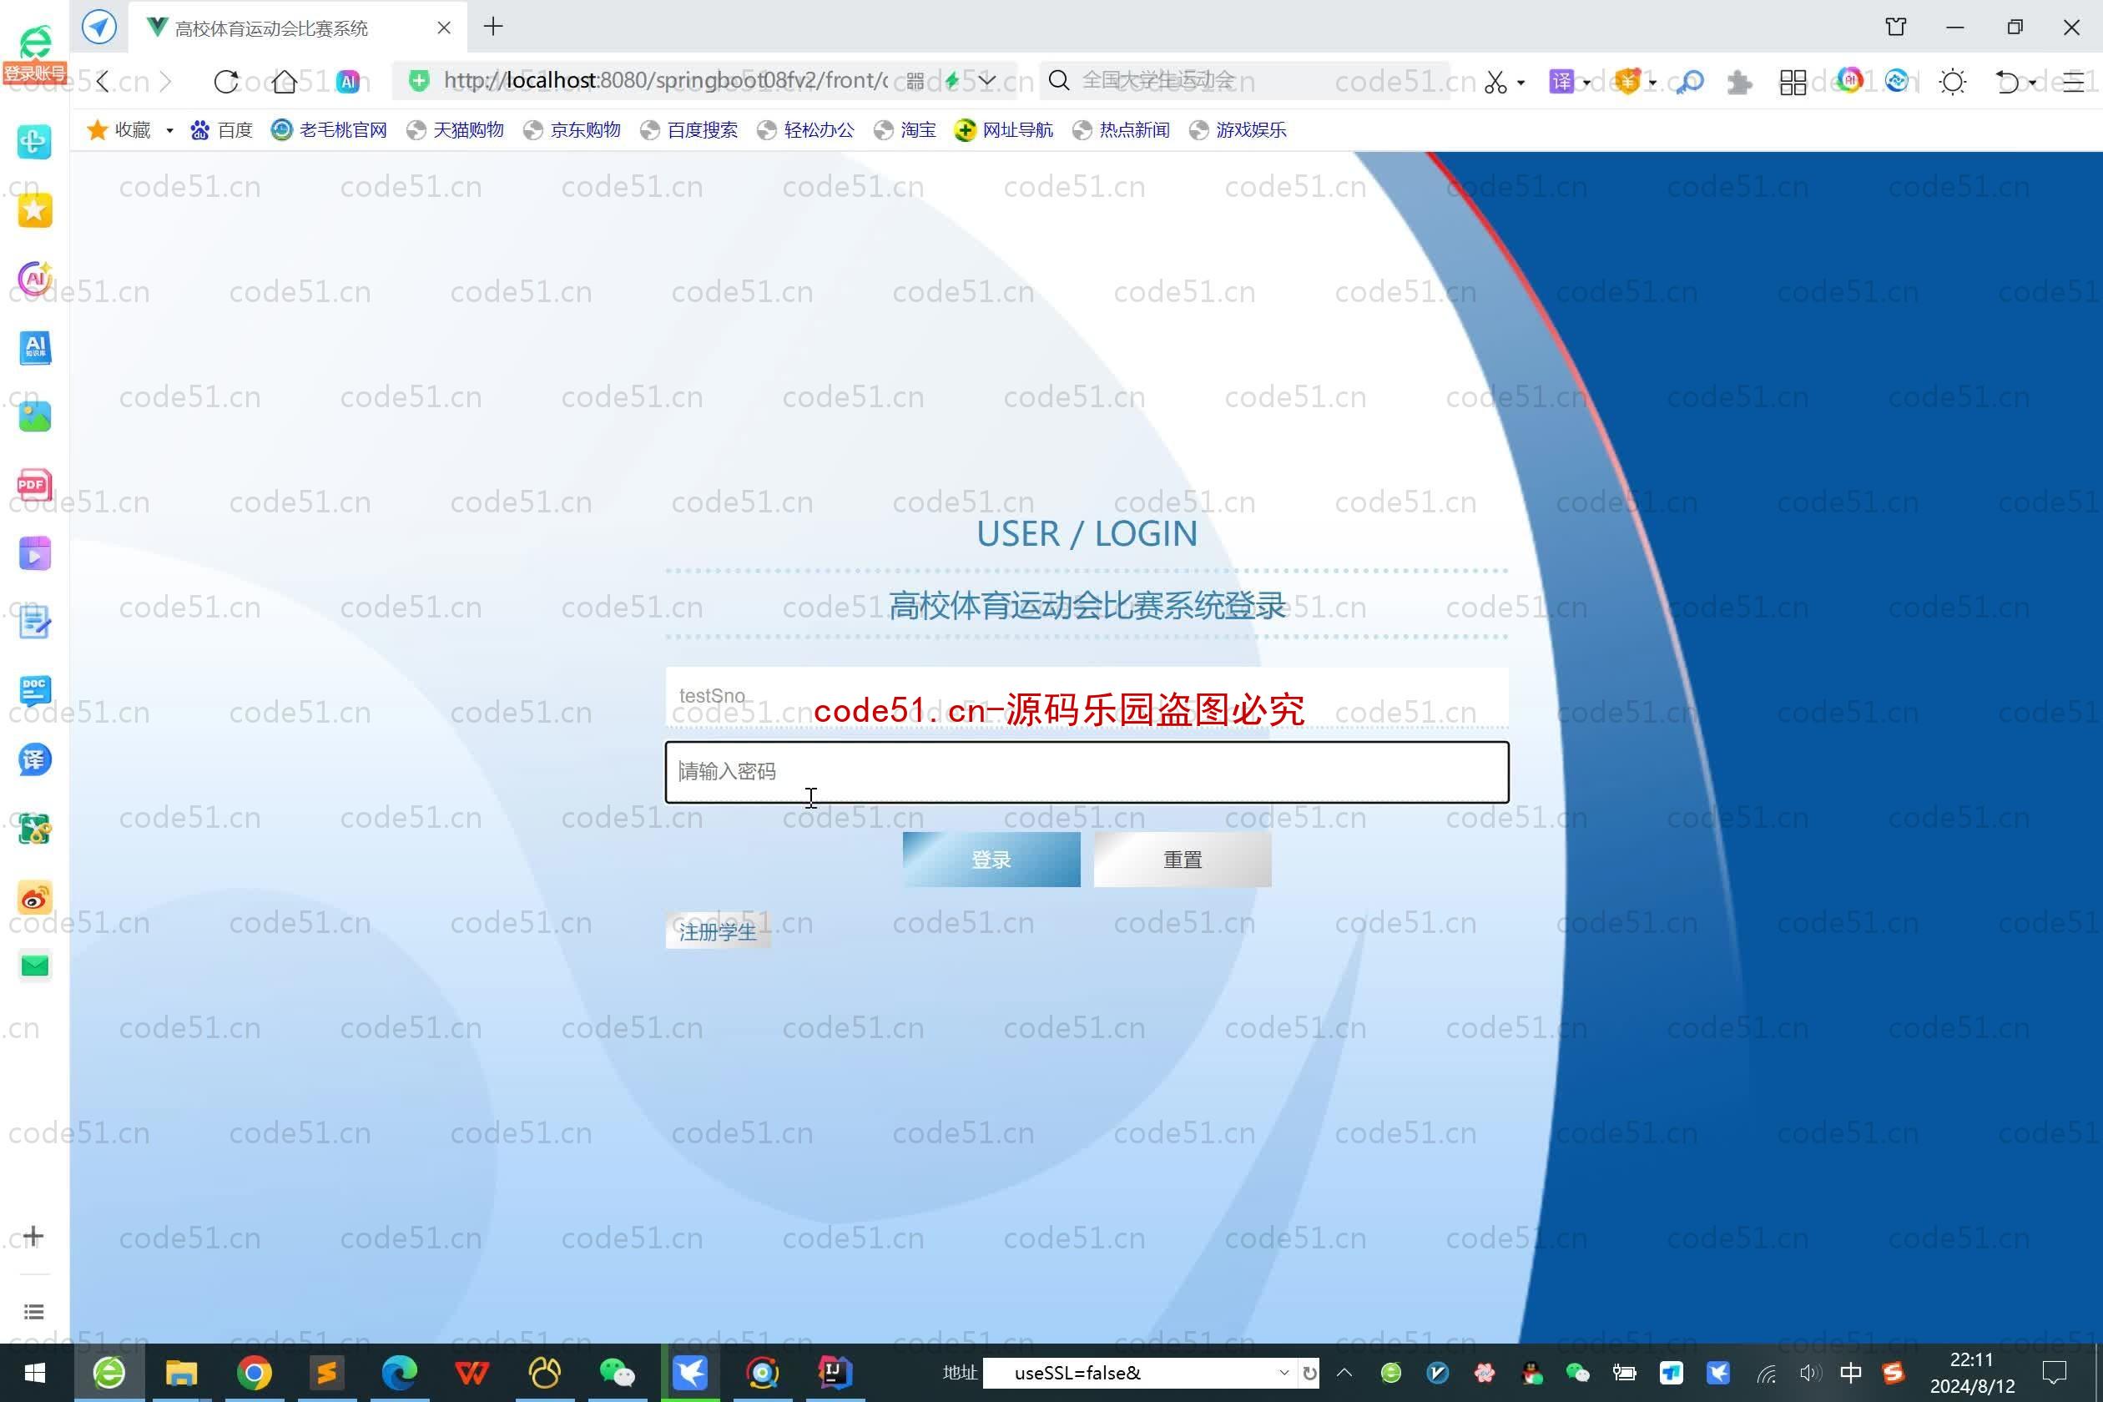Click the browser refresh icon
Image resolution: width=2103 pixels, height=1402 pixels.
coord(227,80)
